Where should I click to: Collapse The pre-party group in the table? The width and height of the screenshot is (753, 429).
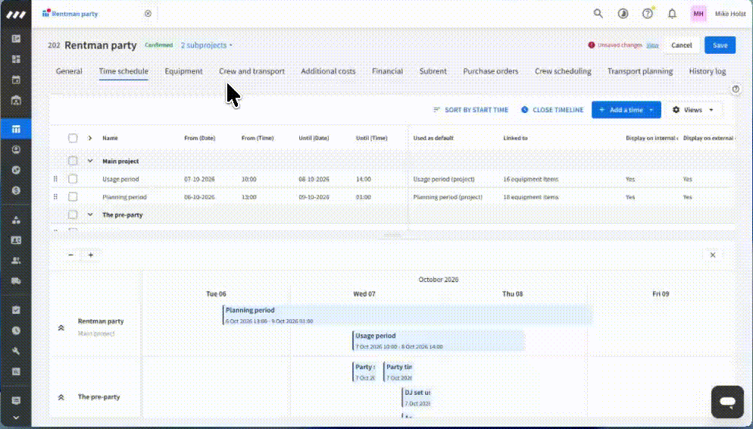(90, 214)
